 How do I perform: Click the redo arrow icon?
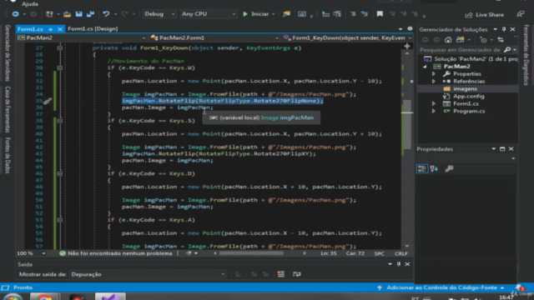click(124, 14)
